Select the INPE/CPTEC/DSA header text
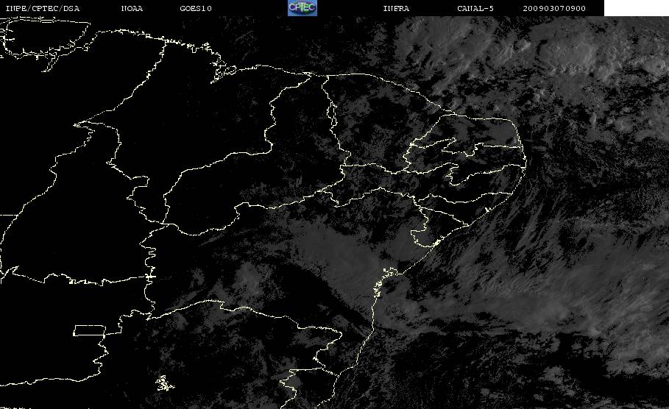 pos(43,9)
